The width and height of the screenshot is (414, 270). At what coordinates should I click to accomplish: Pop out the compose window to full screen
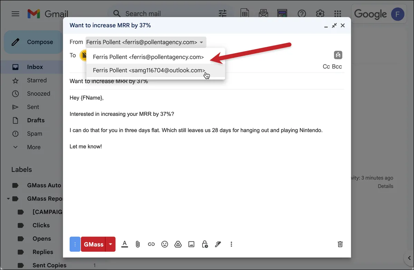(x=334, y=26)
